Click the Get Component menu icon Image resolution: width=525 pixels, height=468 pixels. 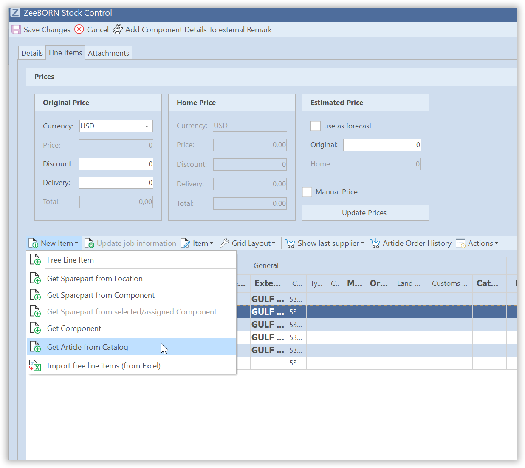pyautogui.click(x=35, y=328)
